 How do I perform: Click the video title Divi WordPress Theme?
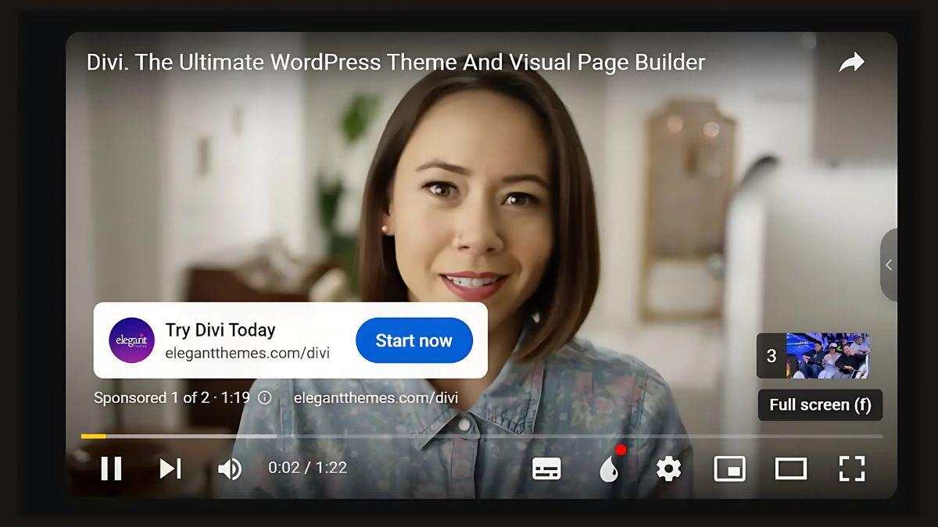coord(396,62)
